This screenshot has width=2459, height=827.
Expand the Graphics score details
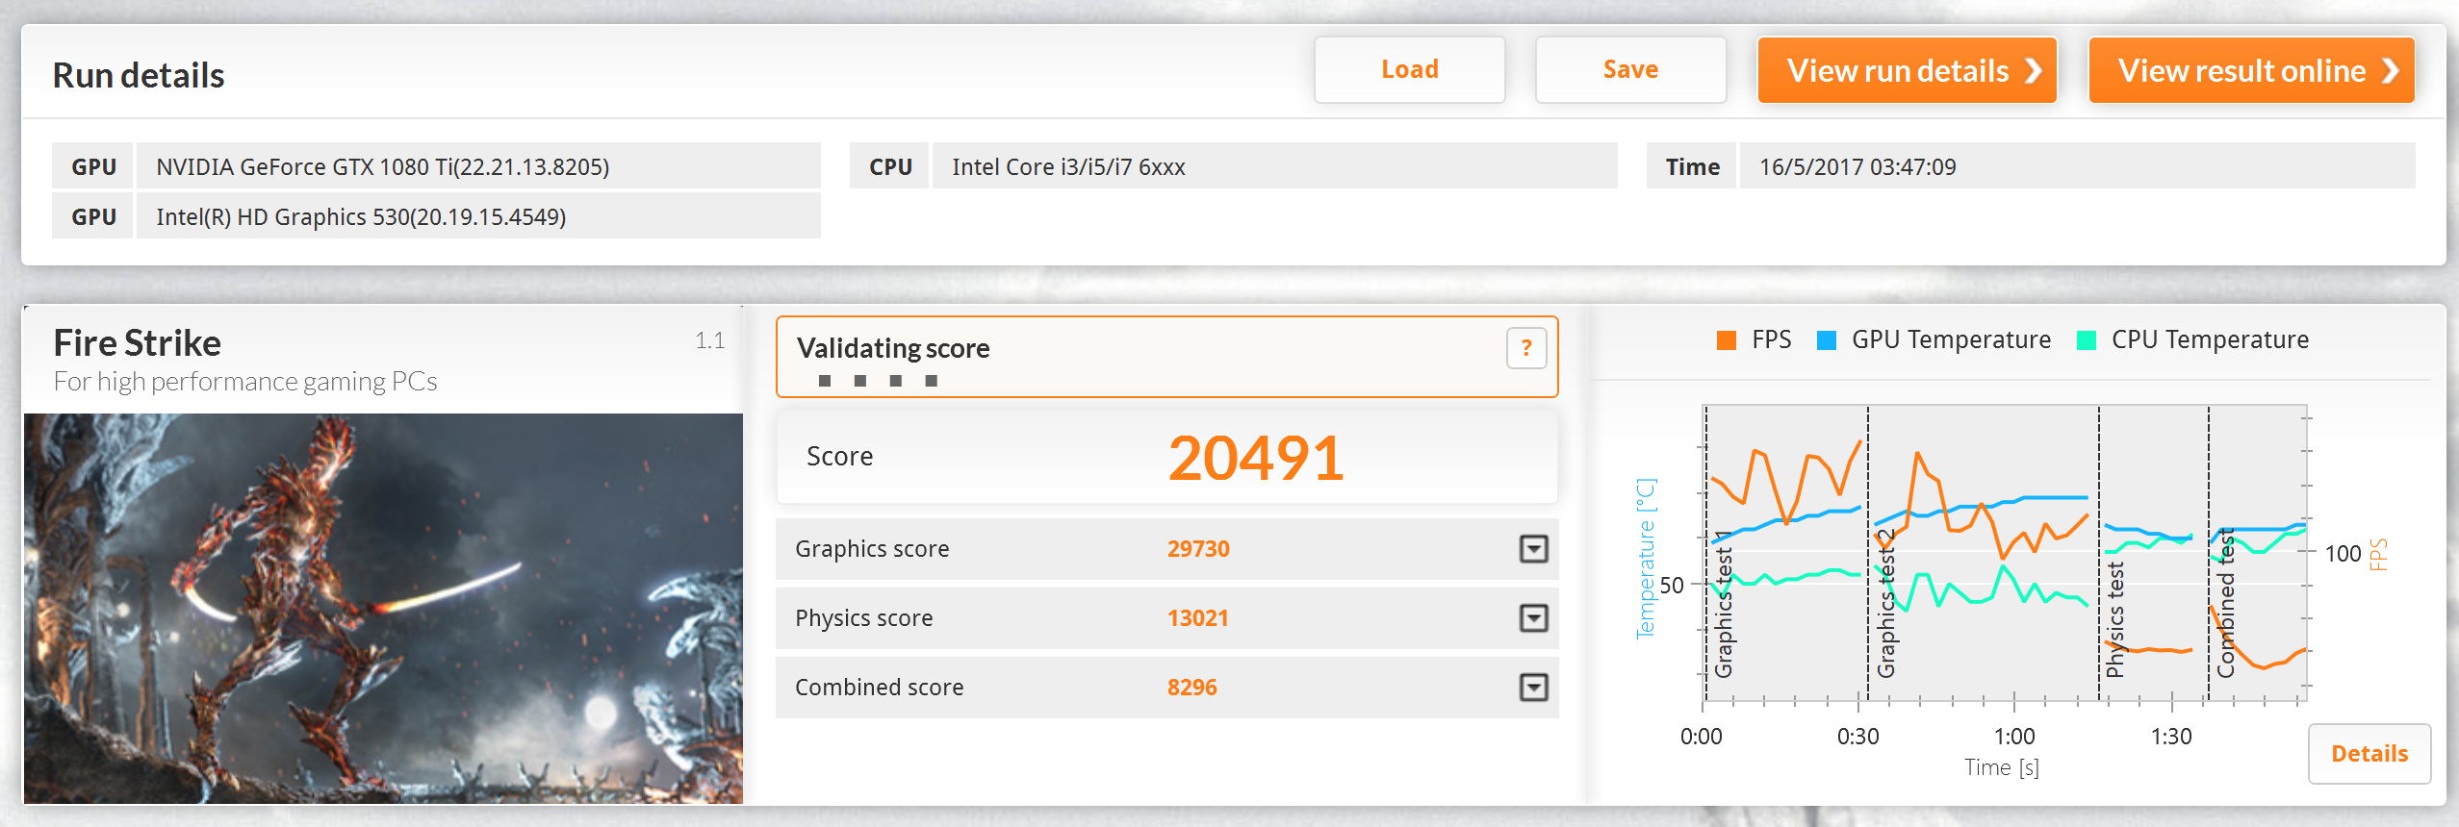pyautogui.click(x=1533, y=549)
